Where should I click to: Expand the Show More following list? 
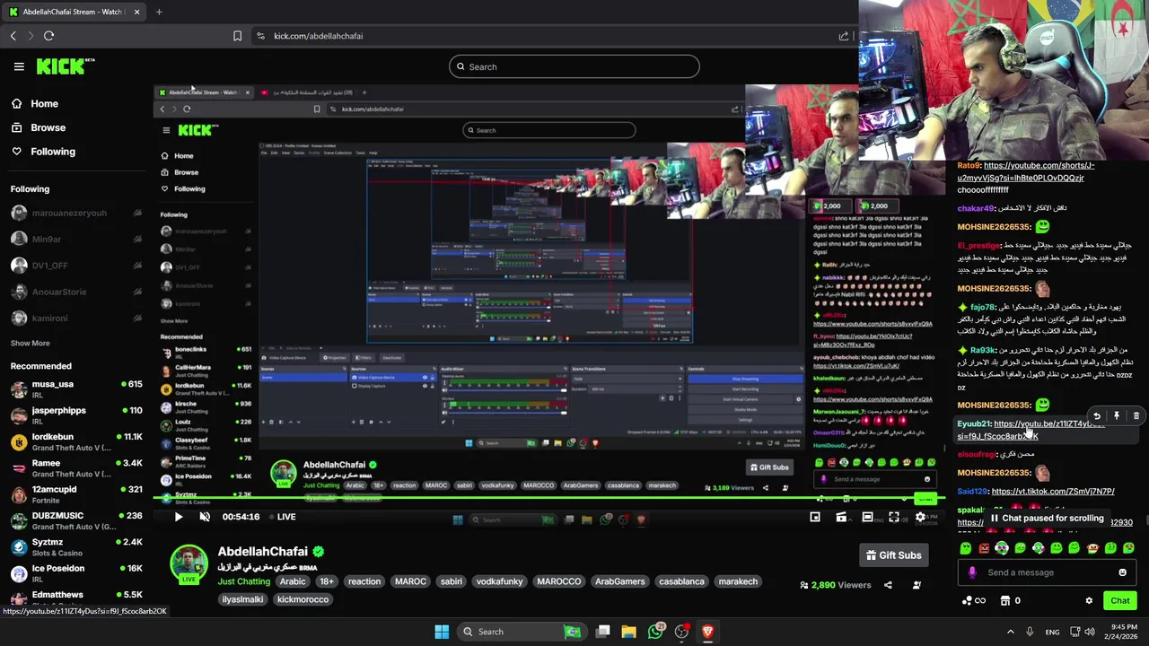click(31, 343)
